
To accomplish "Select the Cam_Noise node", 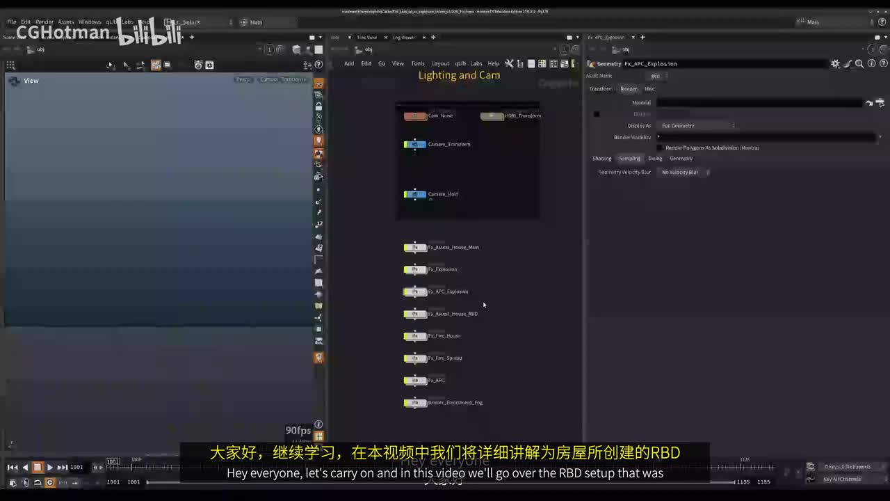I will pos(415,116).
